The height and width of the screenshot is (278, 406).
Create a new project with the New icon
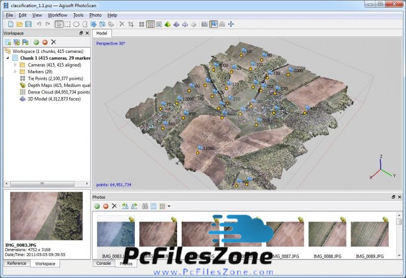point(11,24)
